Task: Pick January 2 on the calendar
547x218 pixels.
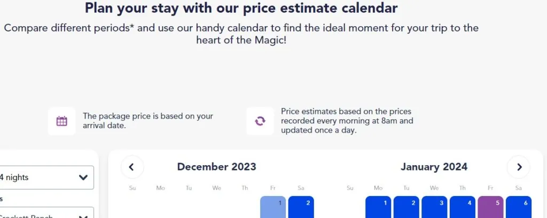Action: [407, 207]
